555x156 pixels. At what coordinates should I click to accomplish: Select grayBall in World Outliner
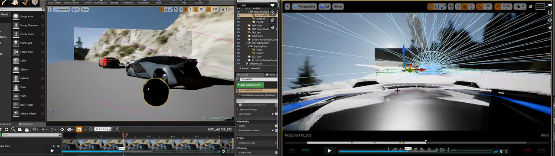coord(261,19)
